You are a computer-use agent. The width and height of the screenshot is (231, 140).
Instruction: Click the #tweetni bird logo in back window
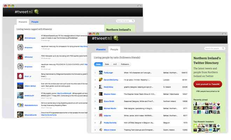pos(36,12)
